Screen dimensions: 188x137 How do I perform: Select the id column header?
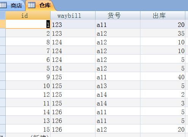click(x=28, y=16)
